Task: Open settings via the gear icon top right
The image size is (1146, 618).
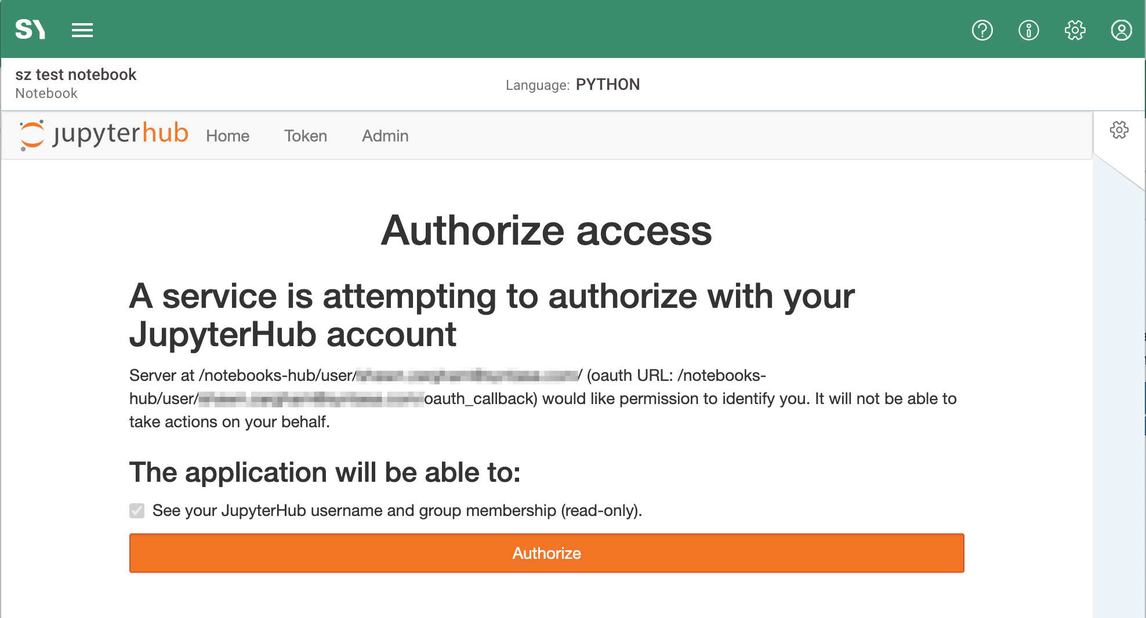Action: 1075,30
